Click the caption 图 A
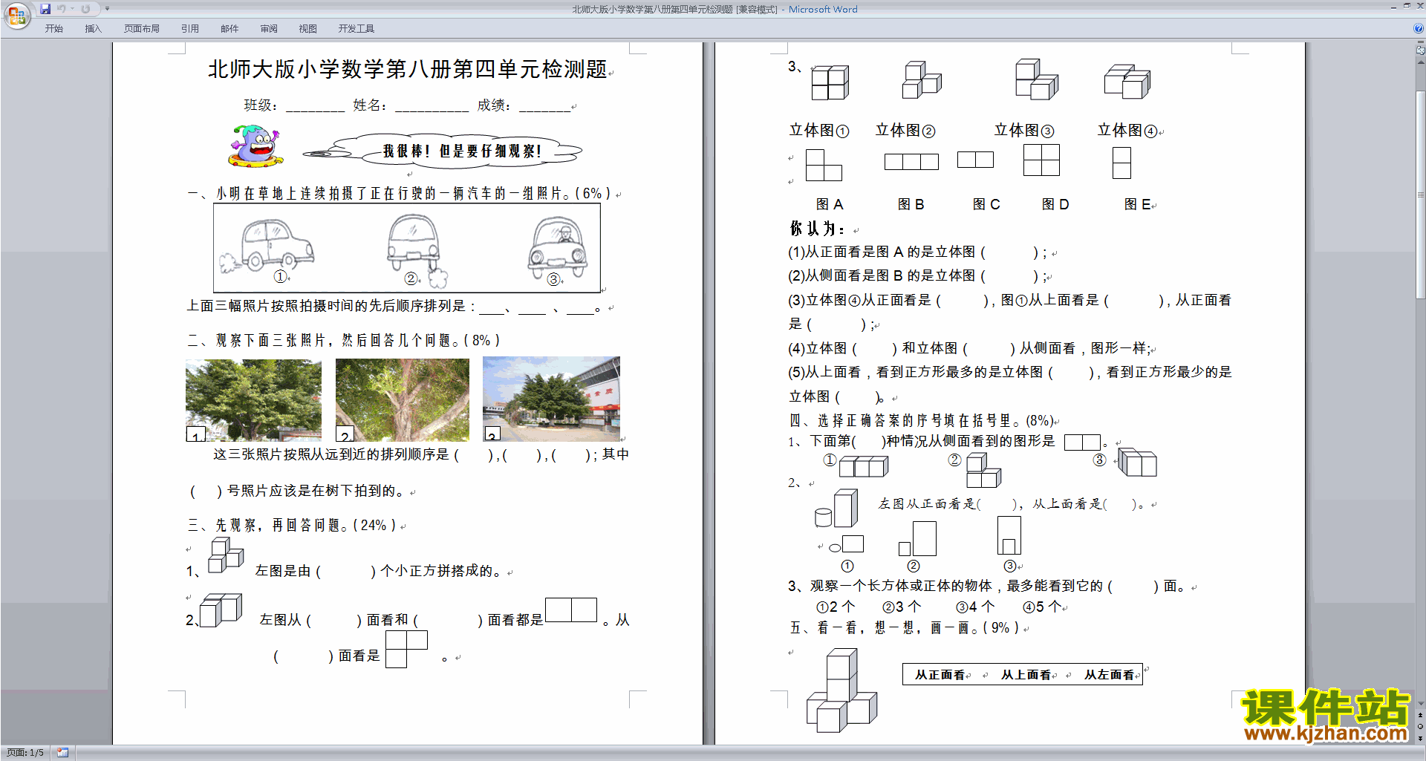 click(x=830, y=204)
